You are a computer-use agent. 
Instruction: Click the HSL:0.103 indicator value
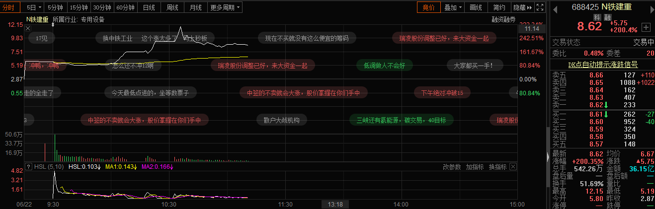pos(84,167)
